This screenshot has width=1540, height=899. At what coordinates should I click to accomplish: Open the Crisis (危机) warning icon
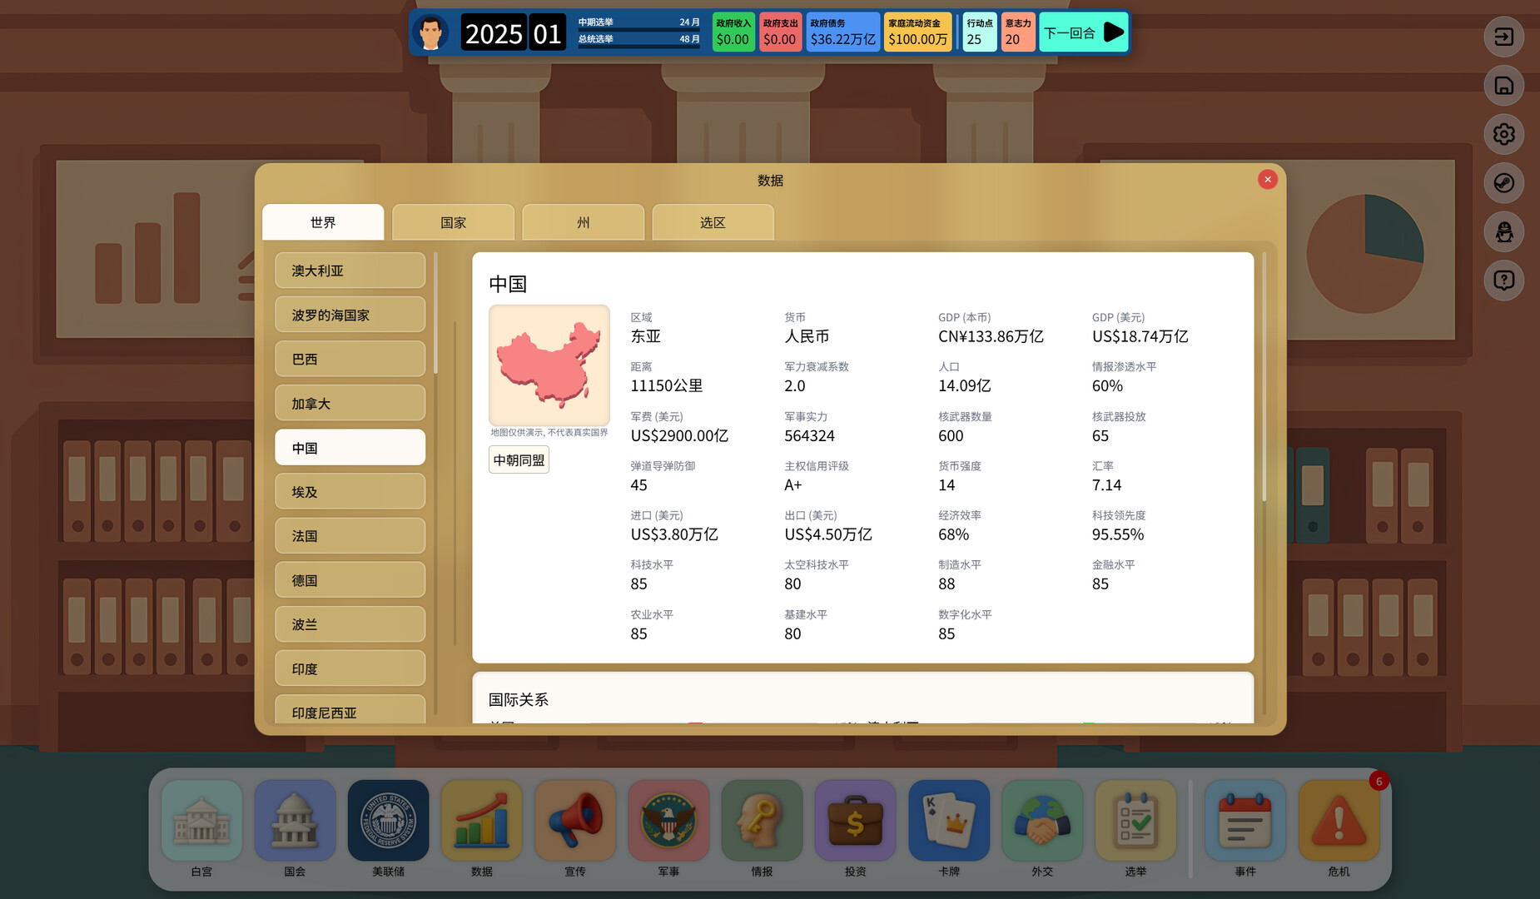click(1339, 821)
